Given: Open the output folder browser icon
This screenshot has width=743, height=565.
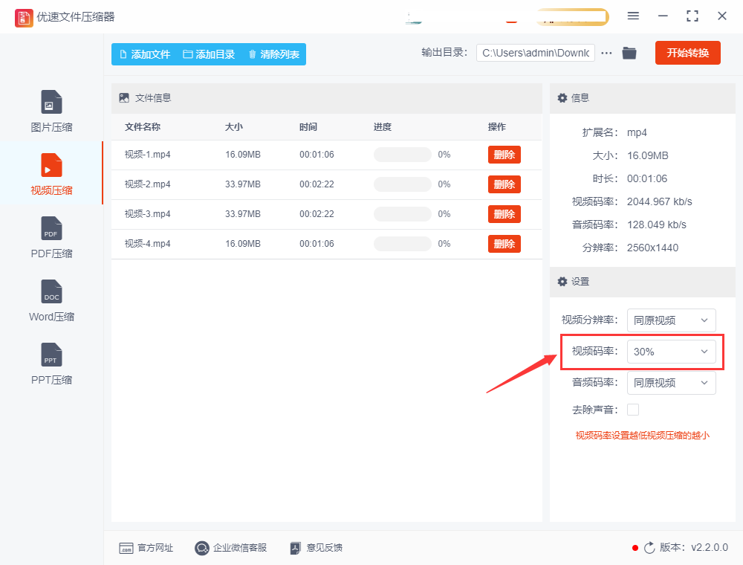Looking at the screenshot, I should (x=629, y=53).
